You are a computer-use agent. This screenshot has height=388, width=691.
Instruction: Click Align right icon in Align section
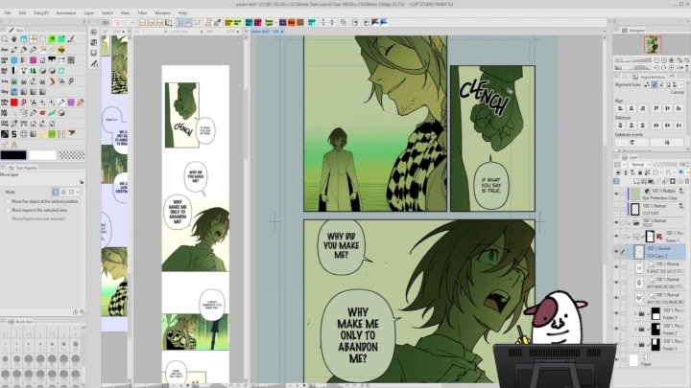tap(642, 108)
